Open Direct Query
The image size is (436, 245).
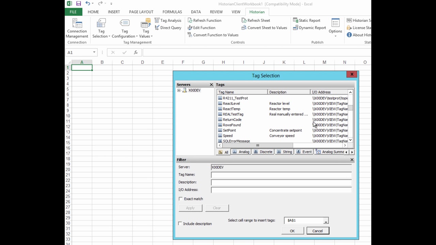point(168,28)
